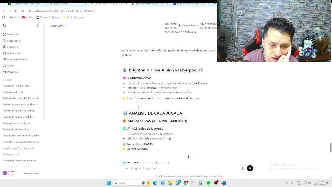Viewport: 332px width, 187px height.
Task: Open Codex from the sidebar
Action: point(10,66)
